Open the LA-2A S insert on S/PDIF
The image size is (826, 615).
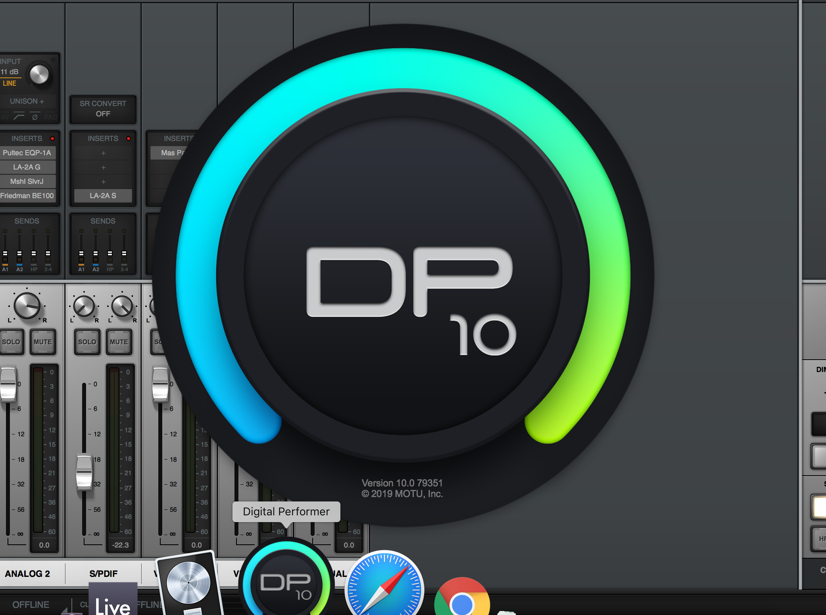point(103,196)
